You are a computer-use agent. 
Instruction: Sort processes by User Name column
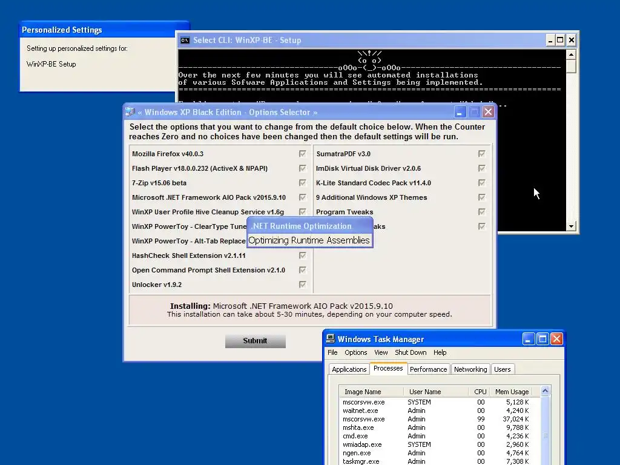coord(436,392)
